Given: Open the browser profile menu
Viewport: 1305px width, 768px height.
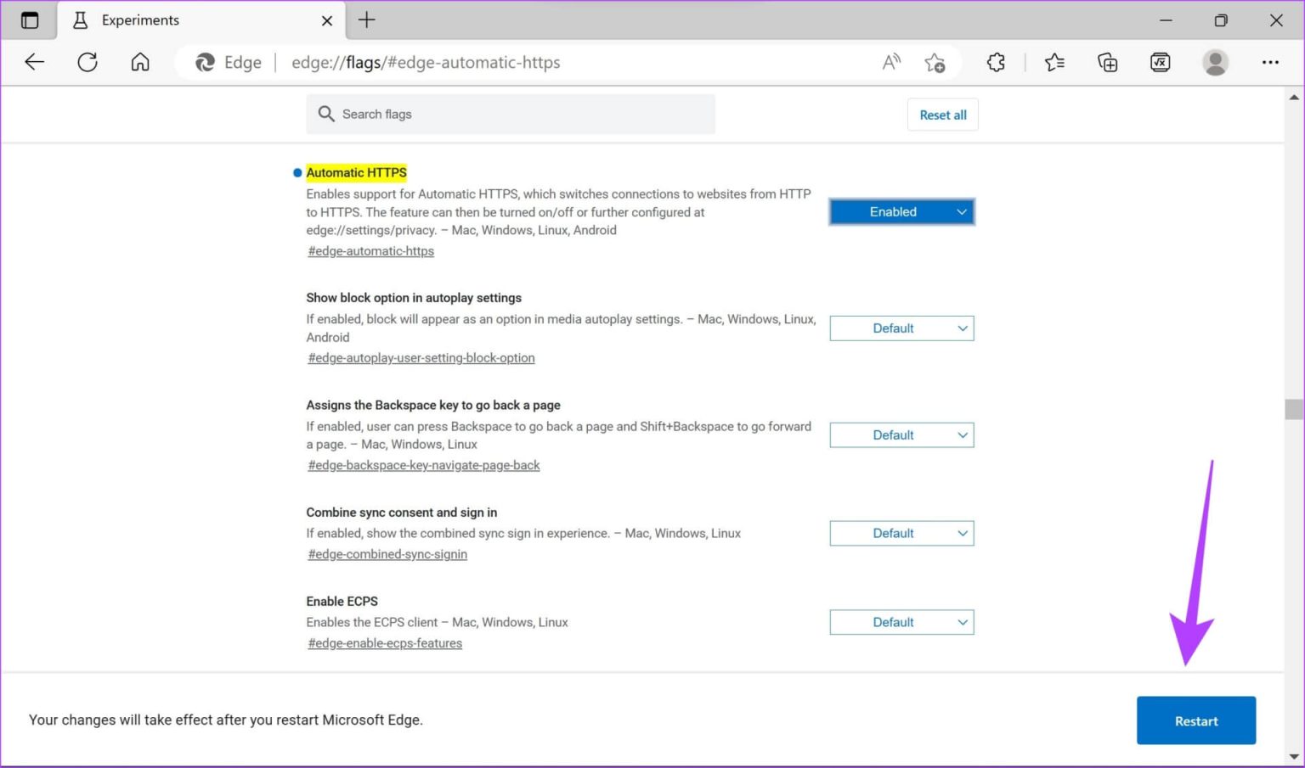Looking at the screenshot, I should [x=1215, y=62].
